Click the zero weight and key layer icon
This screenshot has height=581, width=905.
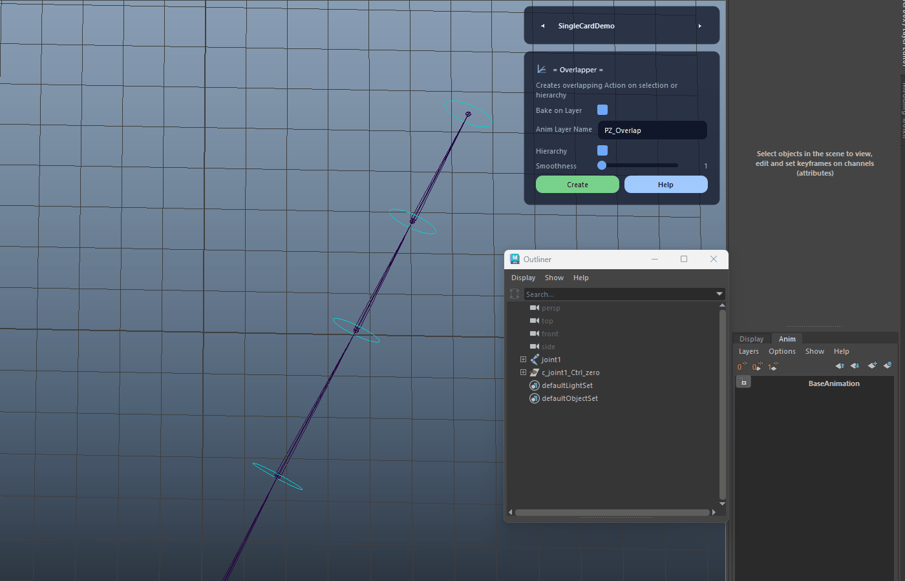click(x=757, y=366)
